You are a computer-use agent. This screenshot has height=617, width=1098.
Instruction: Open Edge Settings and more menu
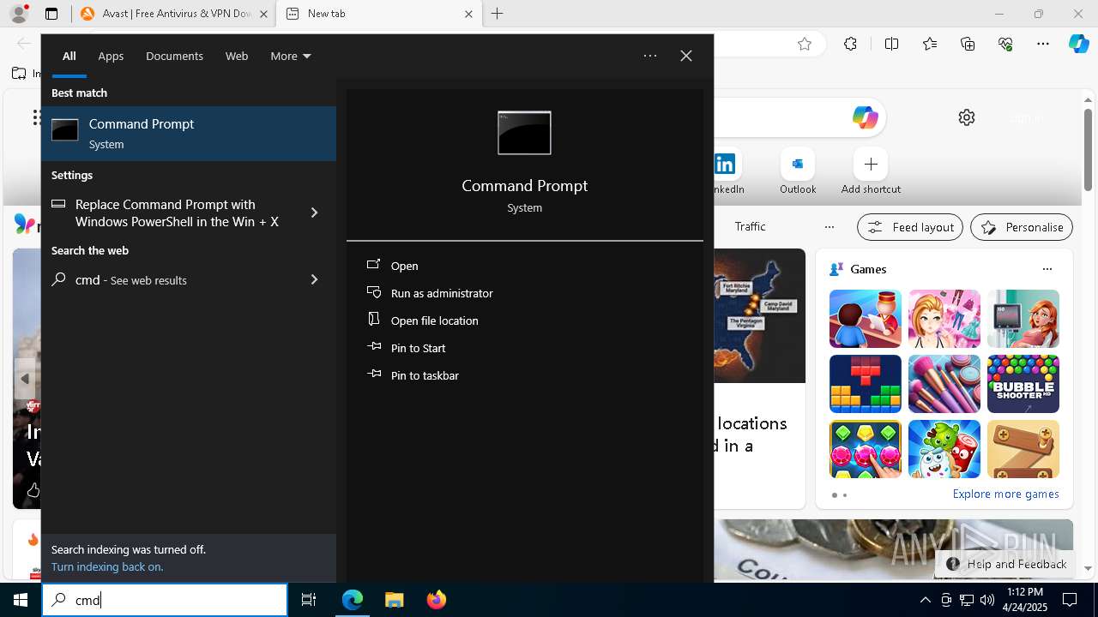click(x=1043, y=44)
